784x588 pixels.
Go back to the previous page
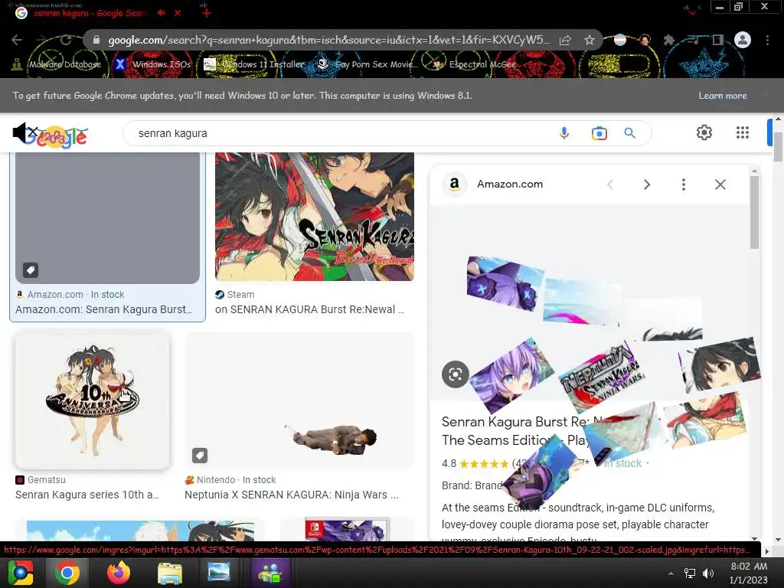coord(17,40)
